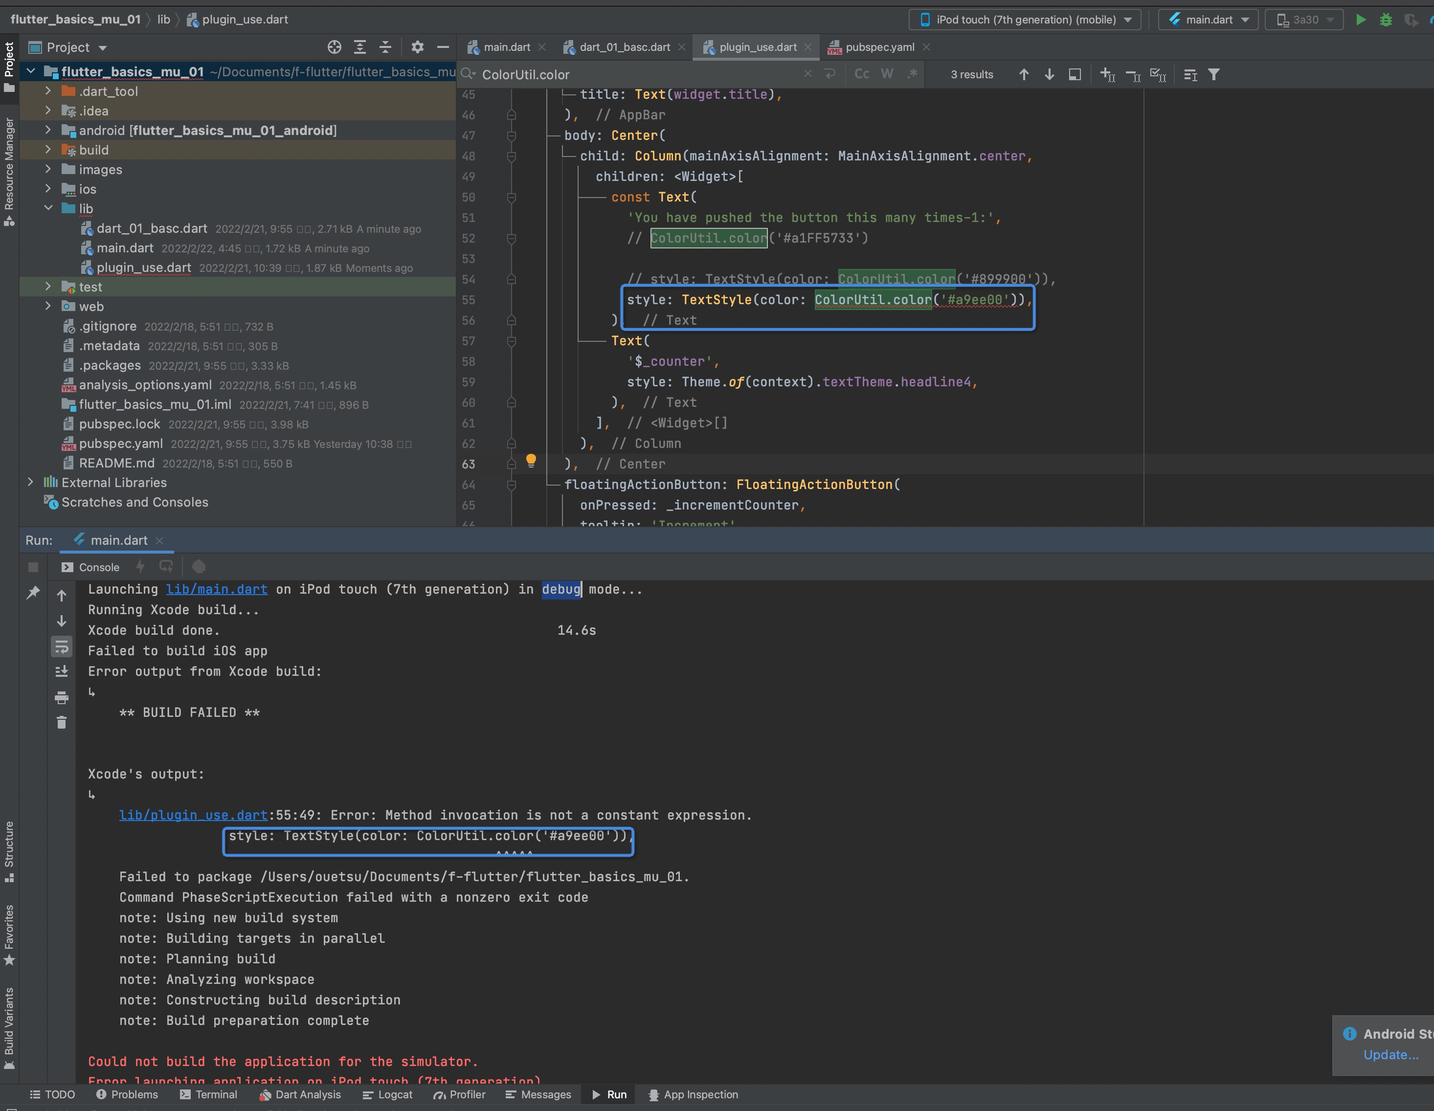The image size is (1434, 1111).
Task: Toggle whole words W option
Action: [x=887, y=74]
